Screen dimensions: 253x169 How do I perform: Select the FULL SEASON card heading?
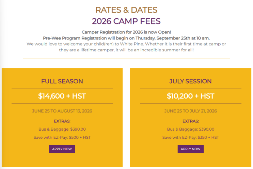[x=62, y=81]
